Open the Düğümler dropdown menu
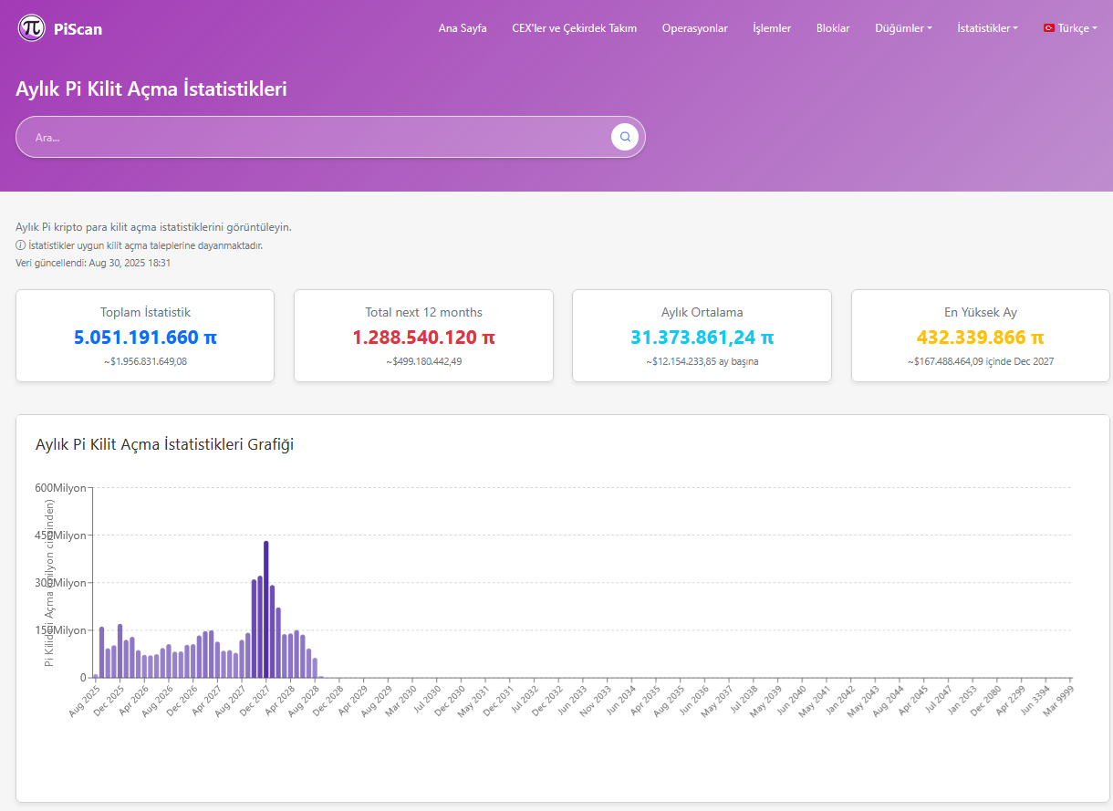 902,28
